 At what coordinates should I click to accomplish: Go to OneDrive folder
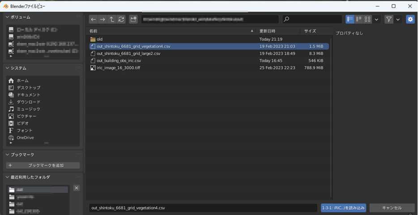tap(43, 138)
